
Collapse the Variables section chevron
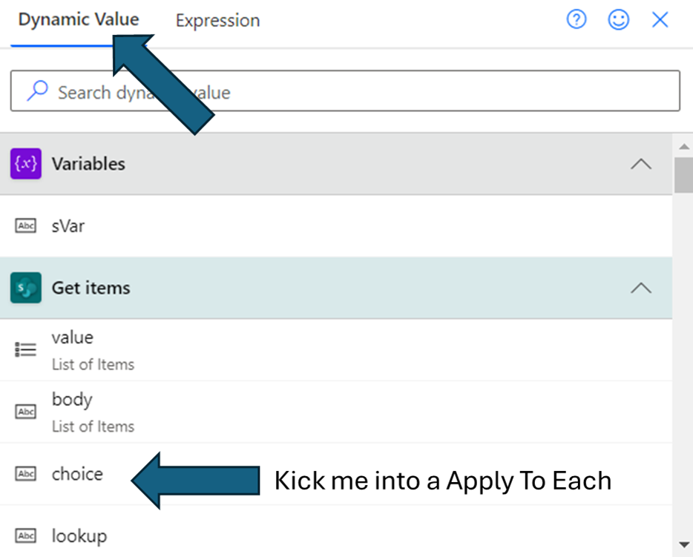pos(640,164)
